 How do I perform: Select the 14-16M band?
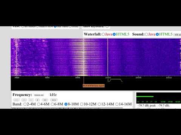(x=117, y=104)
